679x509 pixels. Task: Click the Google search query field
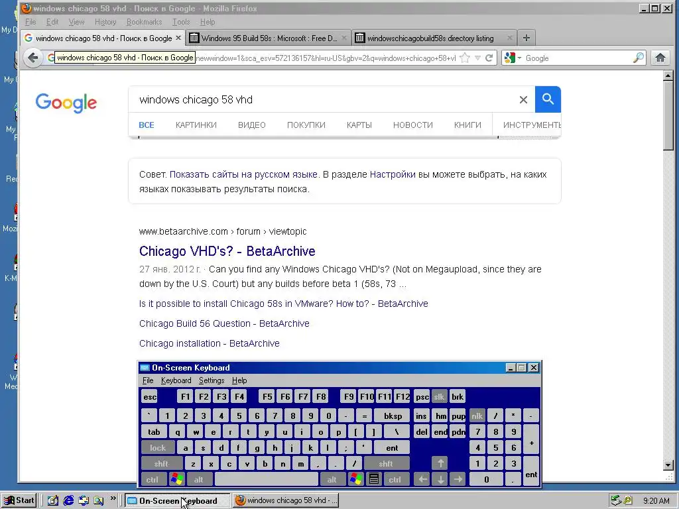pos(325,99)
